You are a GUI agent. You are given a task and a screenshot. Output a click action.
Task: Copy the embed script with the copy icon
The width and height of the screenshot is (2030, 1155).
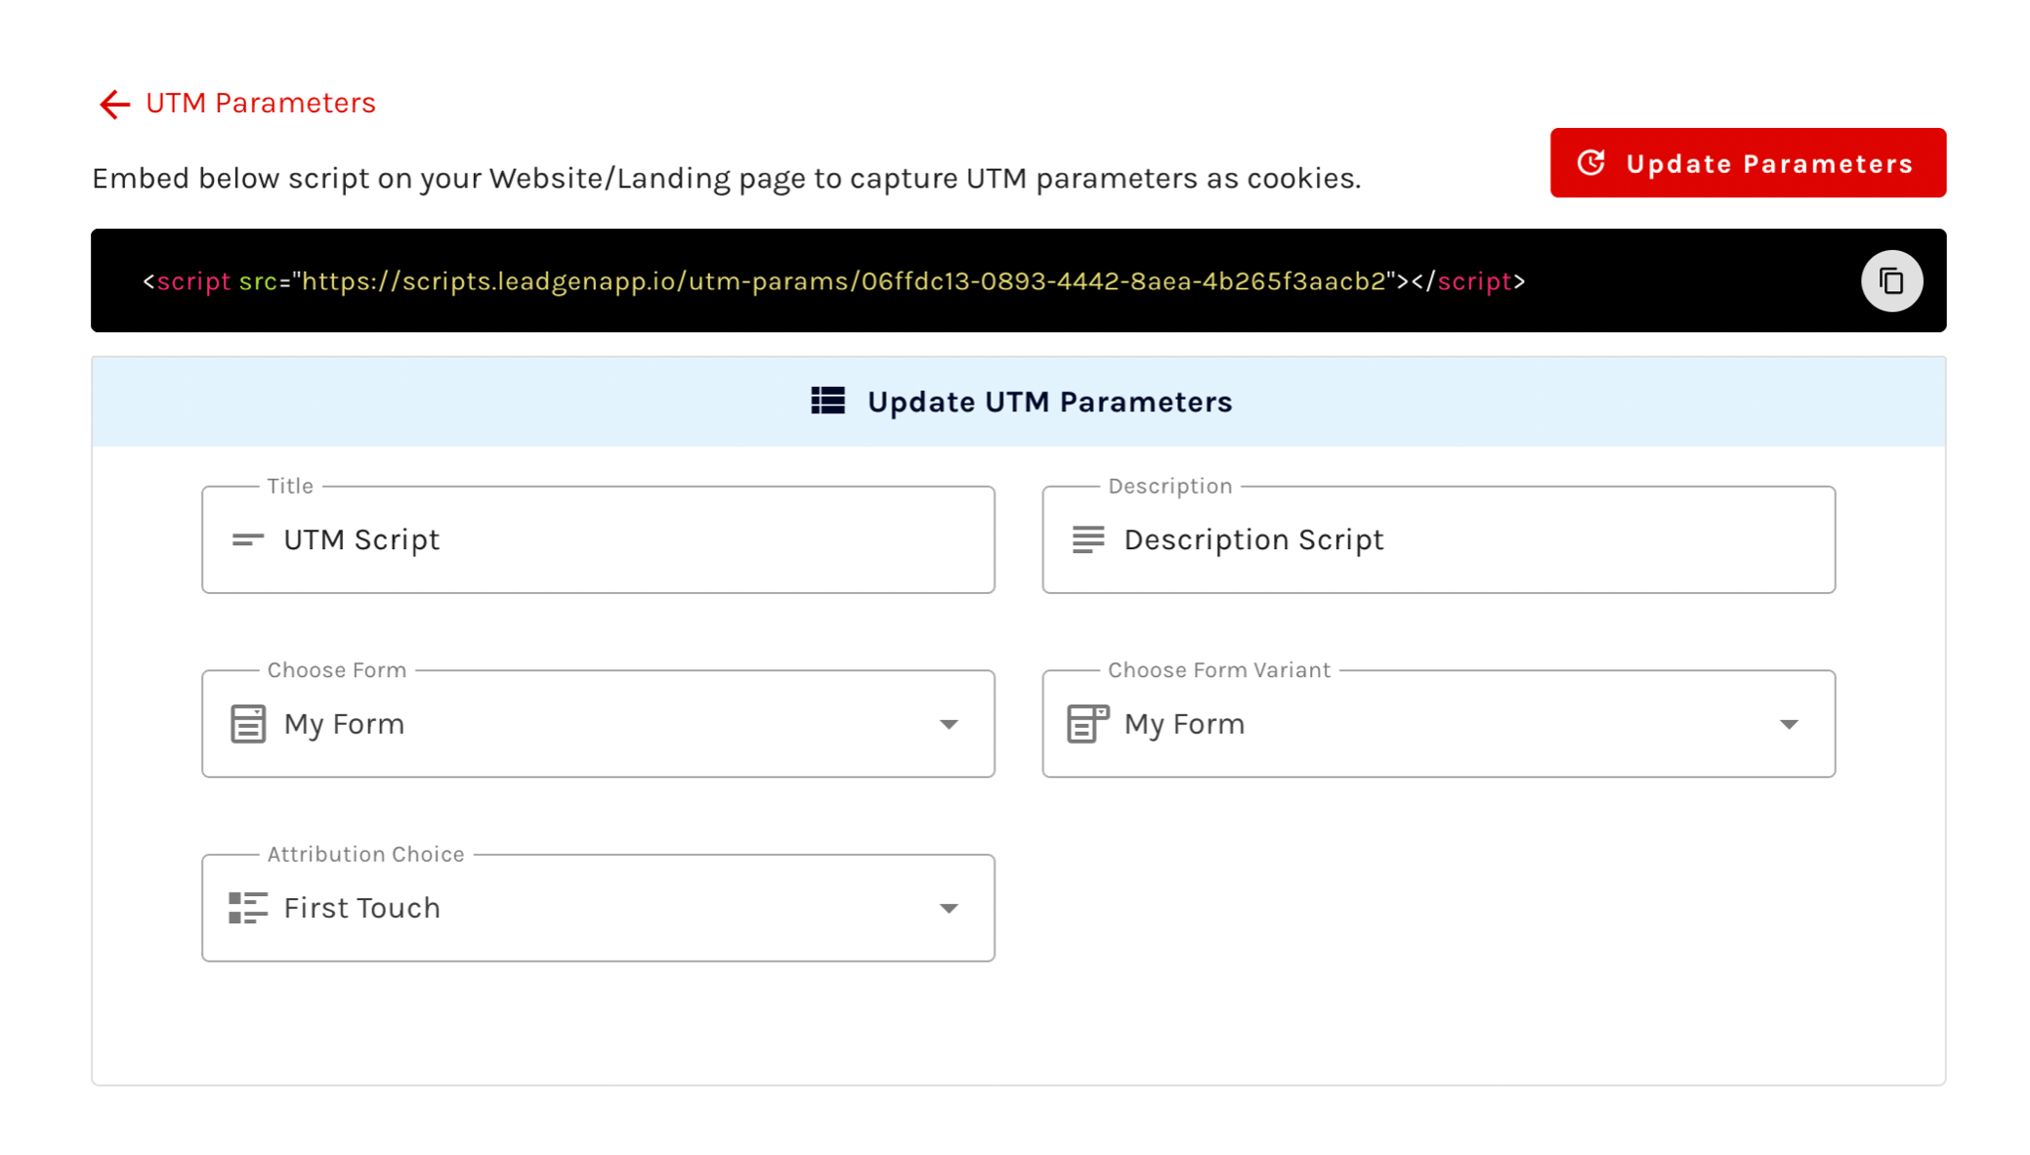(1891, 281)
